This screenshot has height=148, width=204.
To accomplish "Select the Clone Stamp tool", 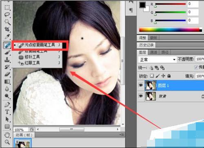I will pyautogui.click(x=7, y=60).
